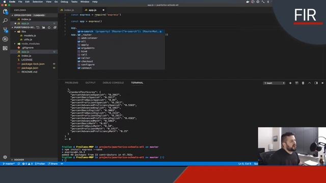This screenshot has height=183, width=326.
Task: Open the Extensions view in activity bar
Action: 5,48
